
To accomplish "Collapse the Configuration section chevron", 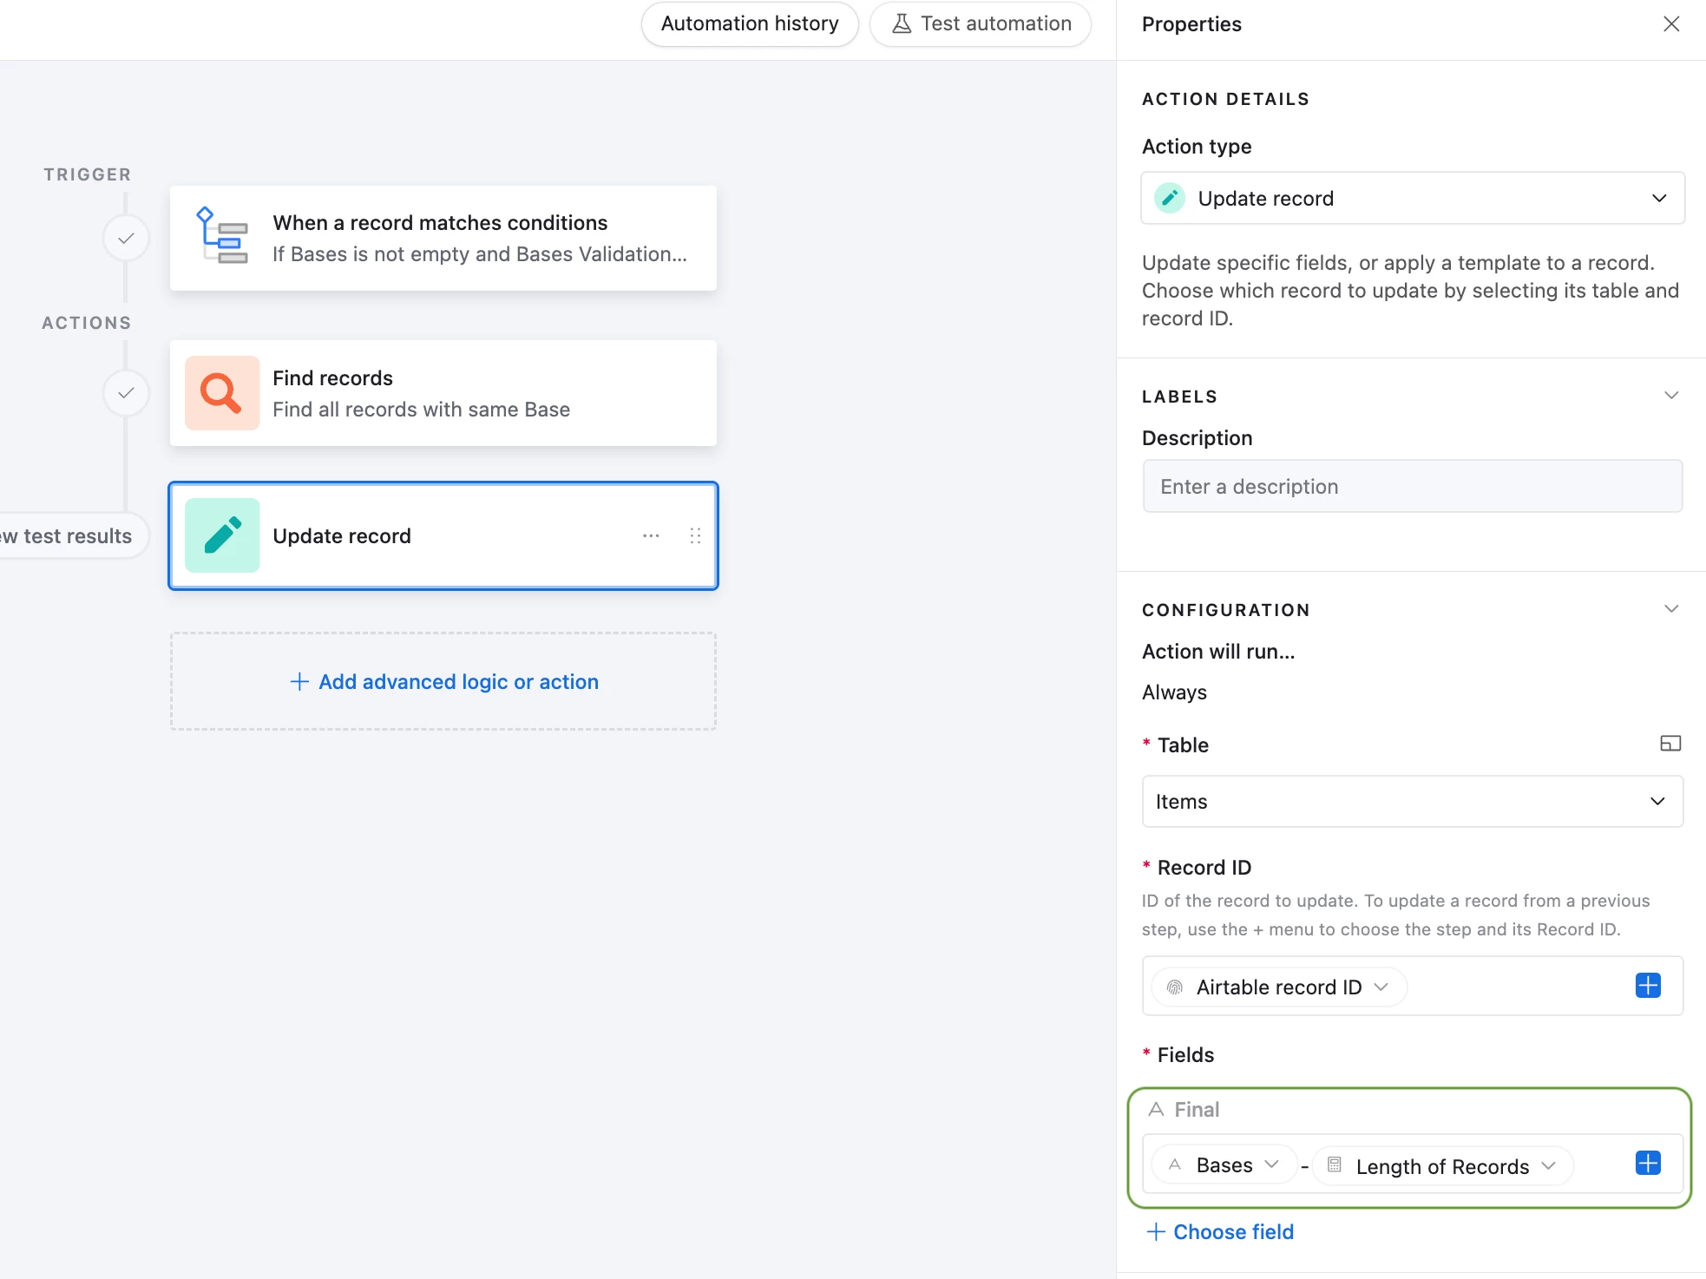I will tap(1670, 609).
